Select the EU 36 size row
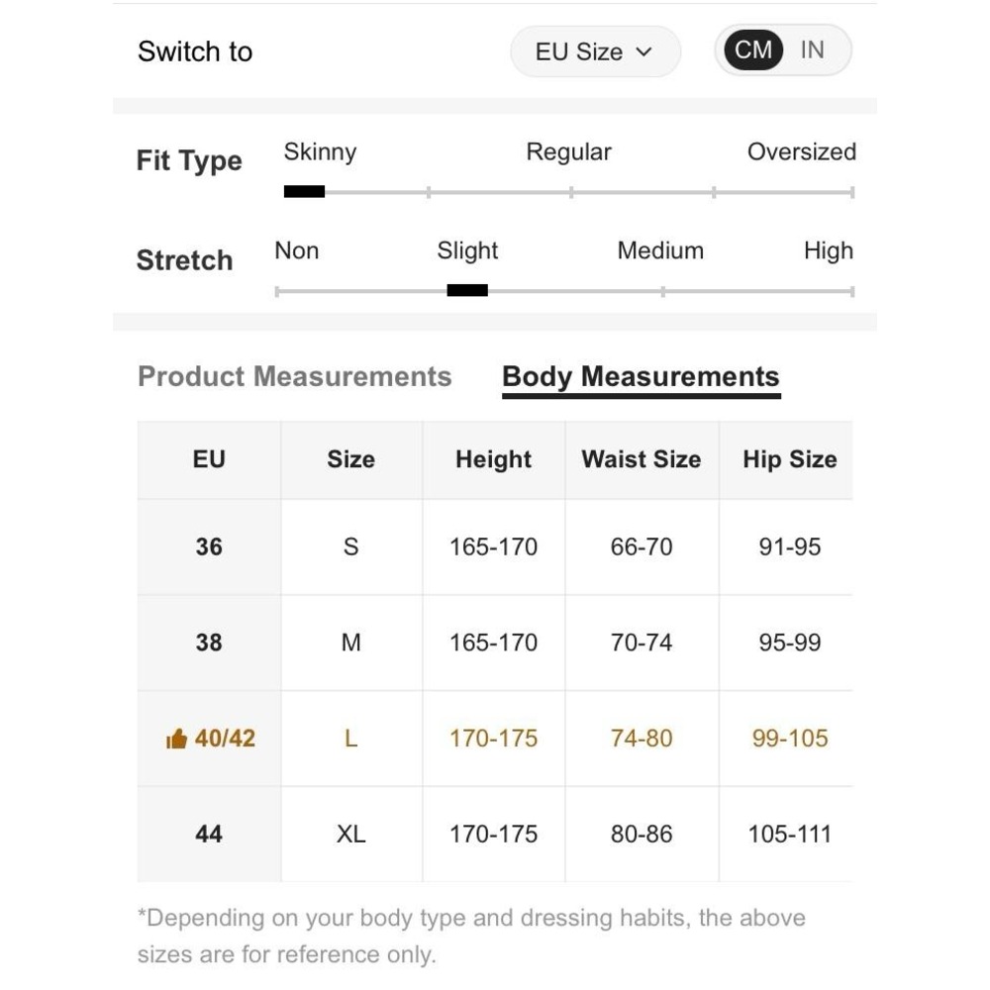Image resolution: width=990 pixels, height=990 pixels. click(x=209, y=546)
